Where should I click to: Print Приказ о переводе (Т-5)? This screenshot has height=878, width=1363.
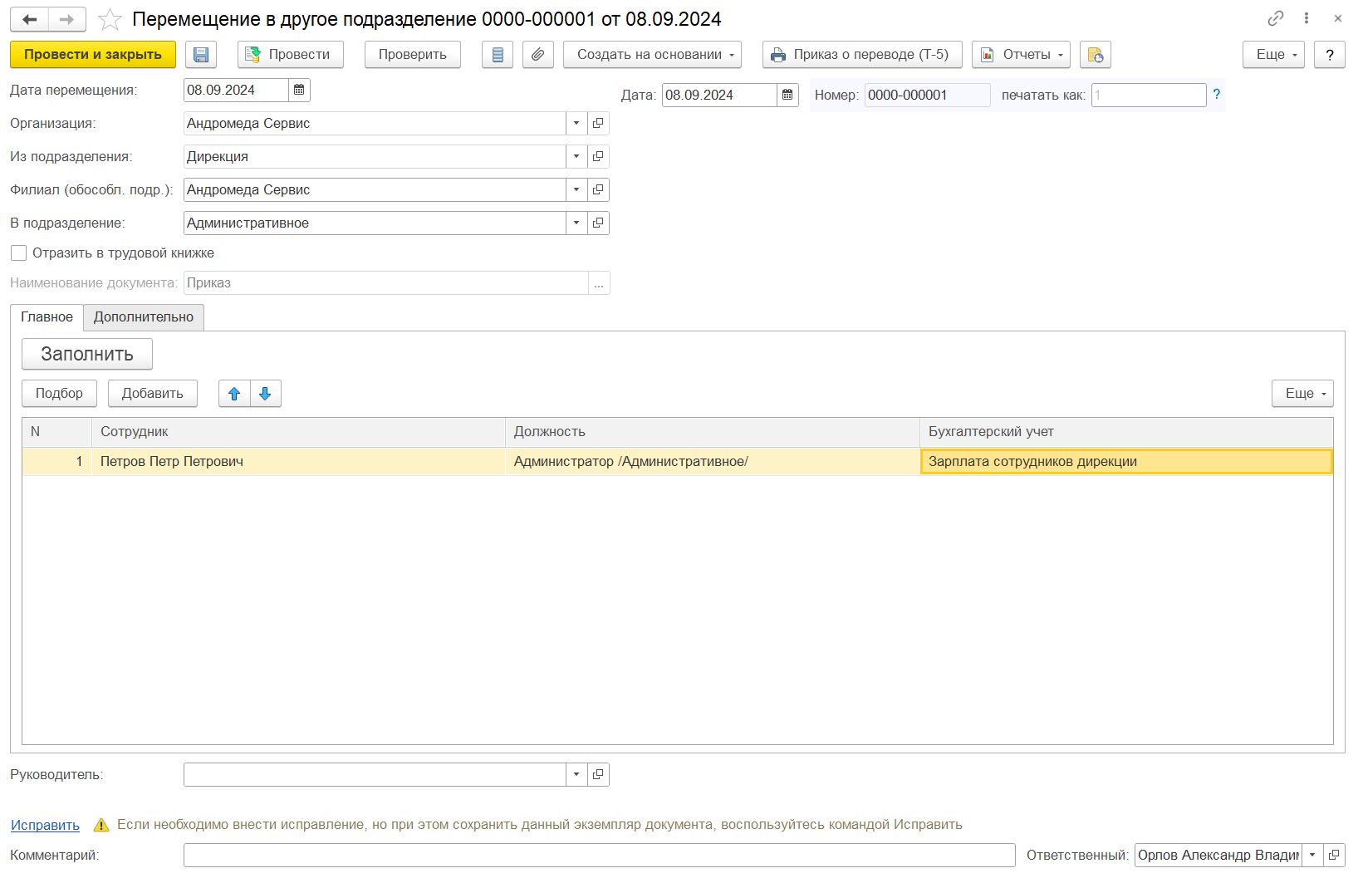861,55
